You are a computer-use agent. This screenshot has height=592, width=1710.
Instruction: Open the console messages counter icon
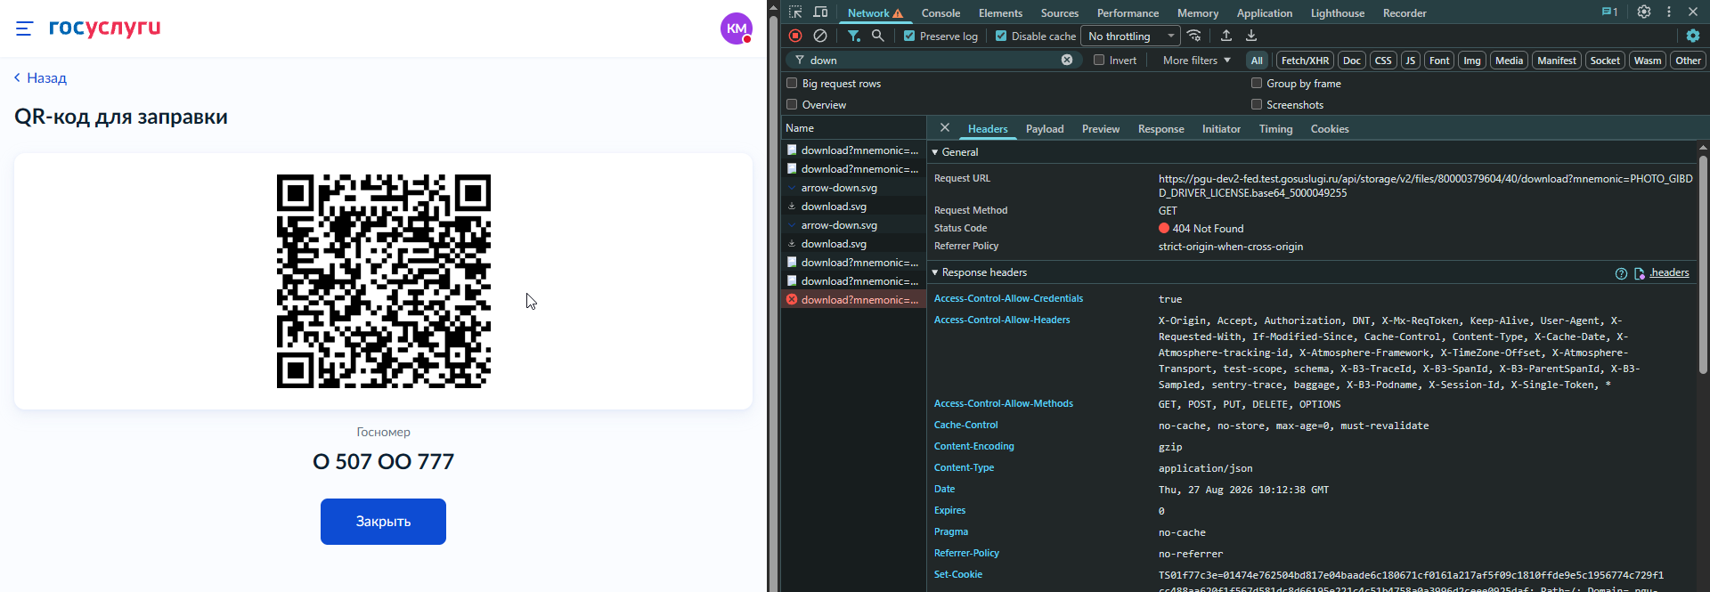[1610, 12]
